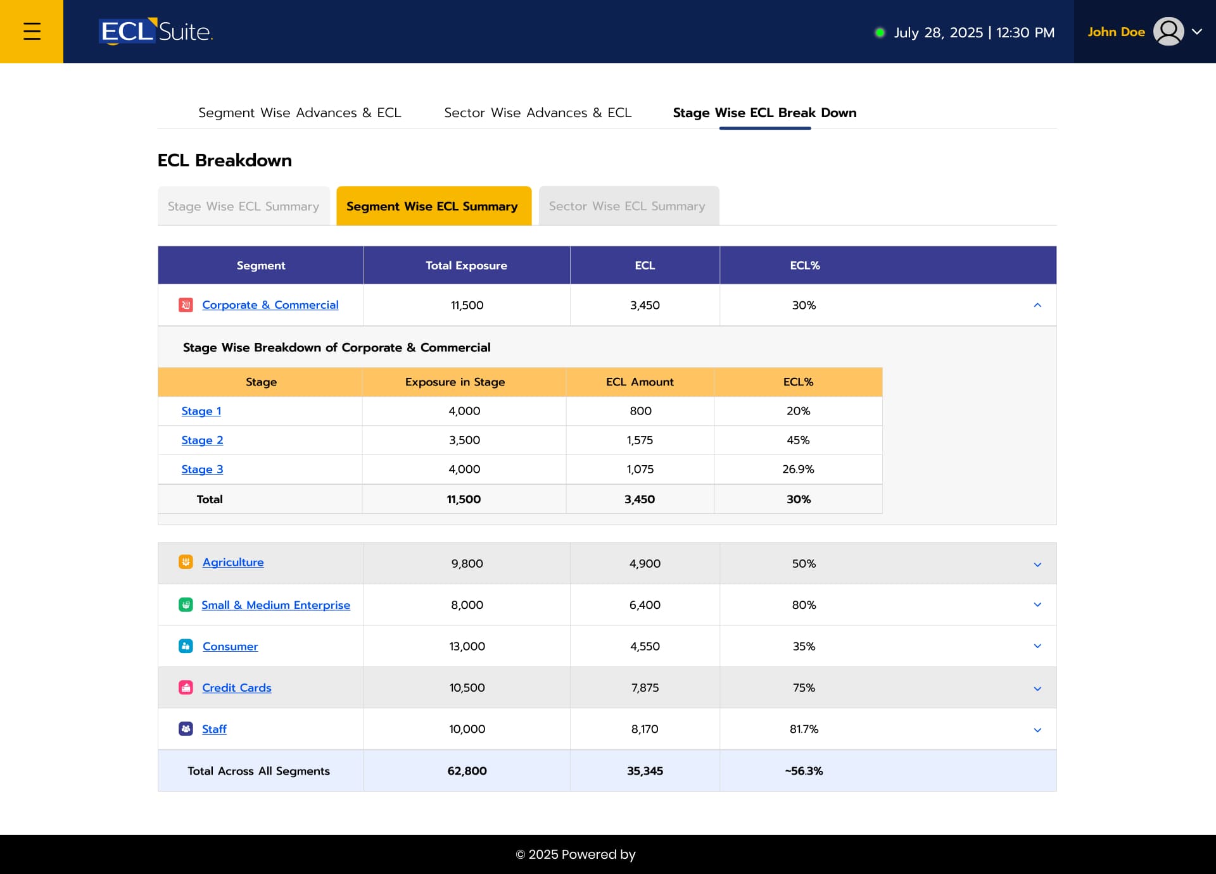
Task: Expand the Agriculture row chevron
Action: point(1037,565)
